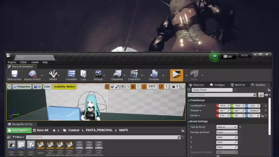Navigate back with the left arrow in content browser
This screenshot has height=157, width=279.
pos(54,130)
